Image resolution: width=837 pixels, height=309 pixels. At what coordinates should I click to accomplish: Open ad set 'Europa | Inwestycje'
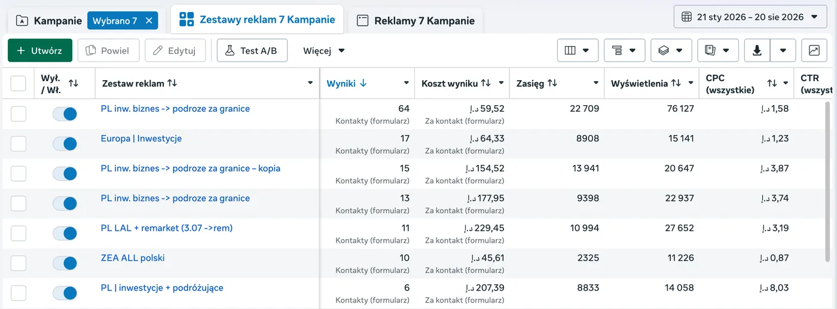coord(141,138)
